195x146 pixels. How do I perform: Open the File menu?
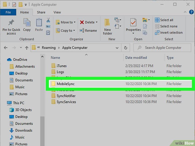tap(8, 12)
